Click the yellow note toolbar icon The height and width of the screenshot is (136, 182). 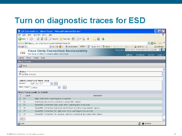click(x=95, y=39)
